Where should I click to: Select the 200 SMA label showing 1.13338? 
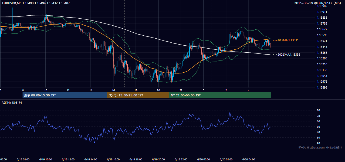point(286,55)
